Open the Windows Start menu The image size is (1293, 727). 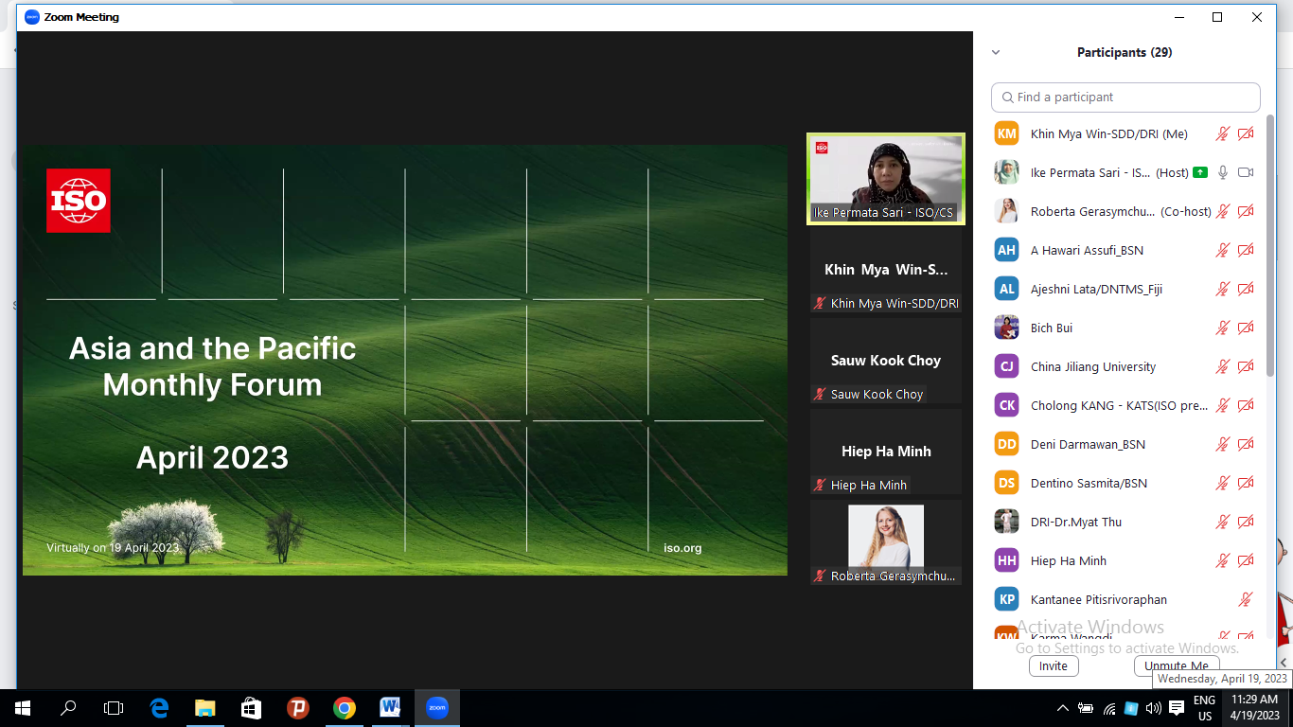point(23,708)
